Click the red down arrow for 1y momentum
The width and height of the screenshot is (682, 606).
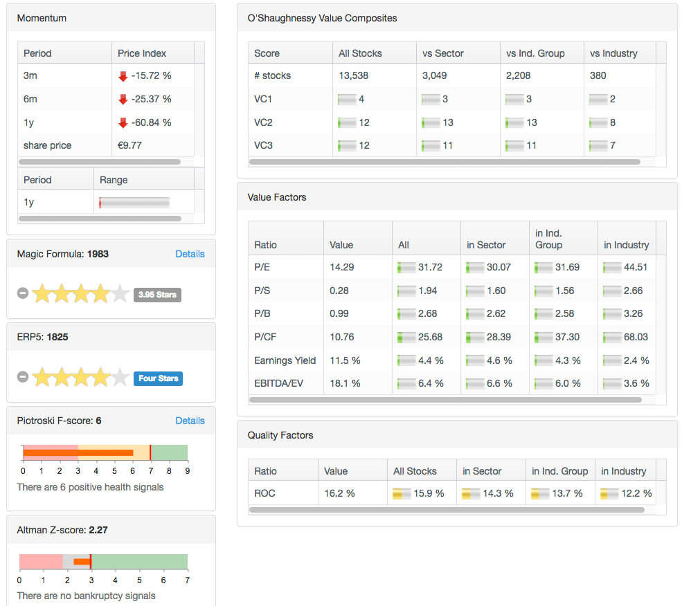click(x=123, y=122)
